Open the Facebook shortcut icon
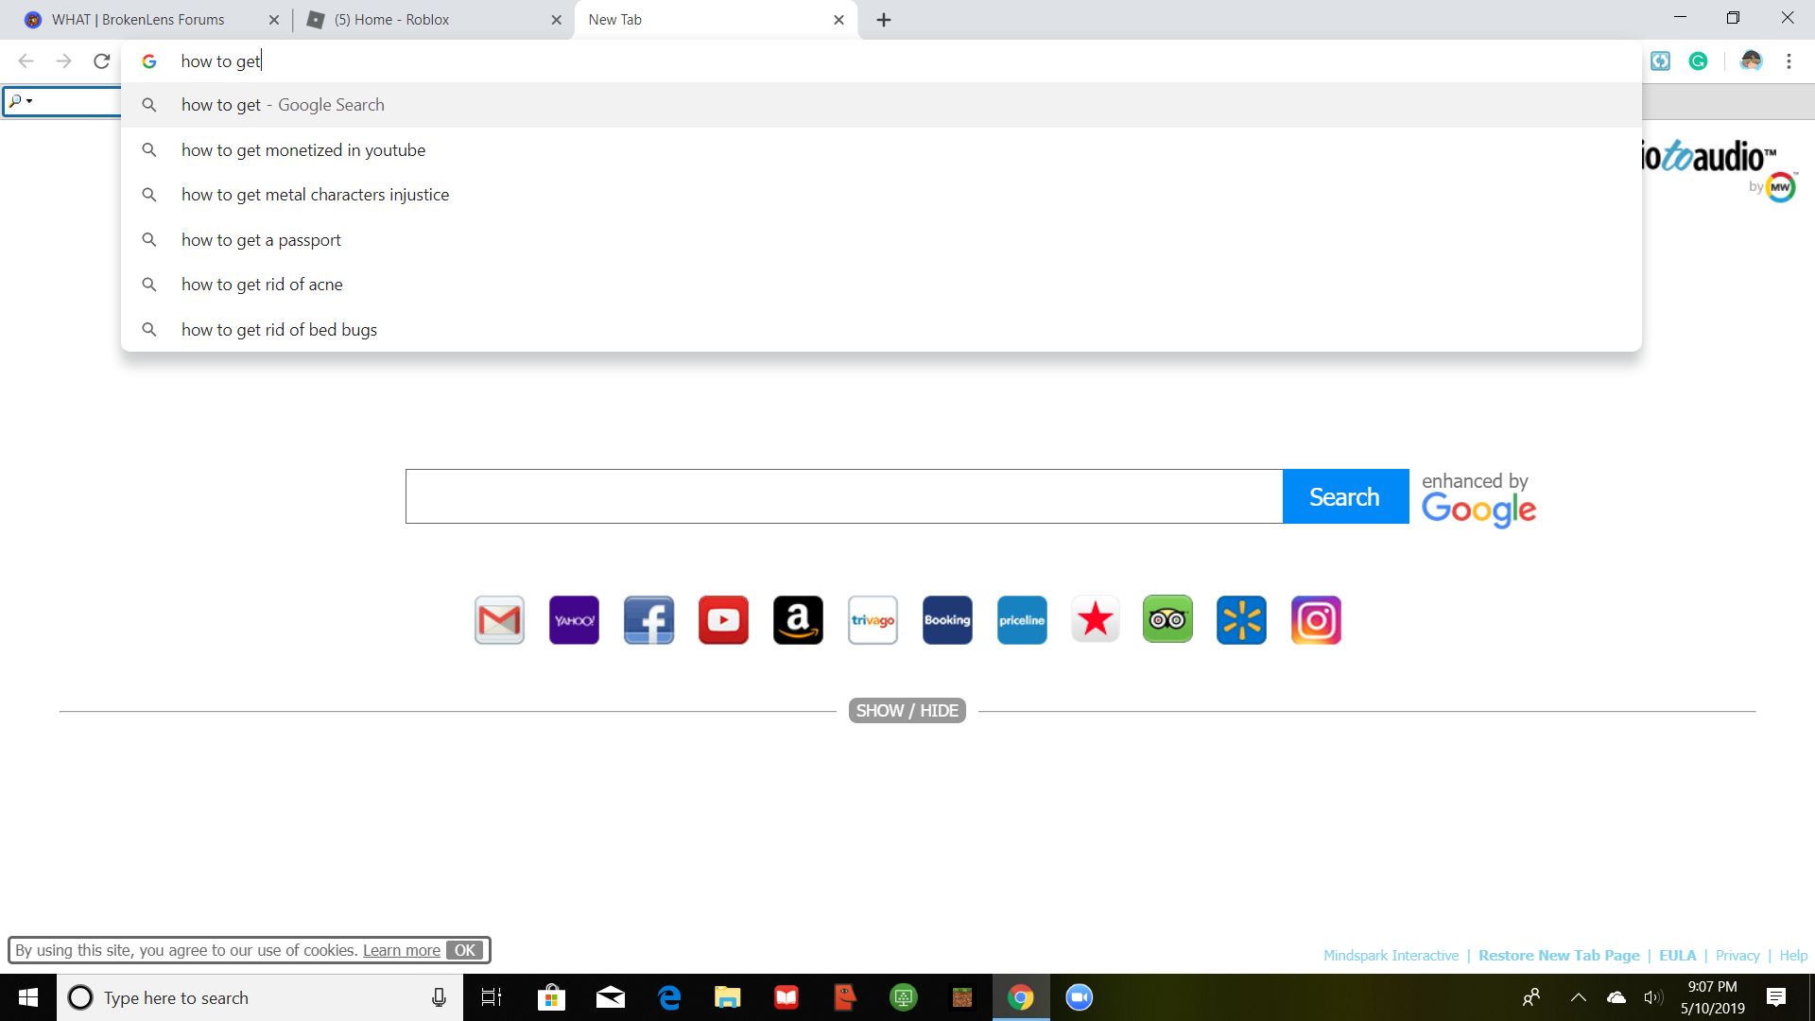Image resolution: width=1815 pixels, height=1021 pixels. [x=648, y=620]
